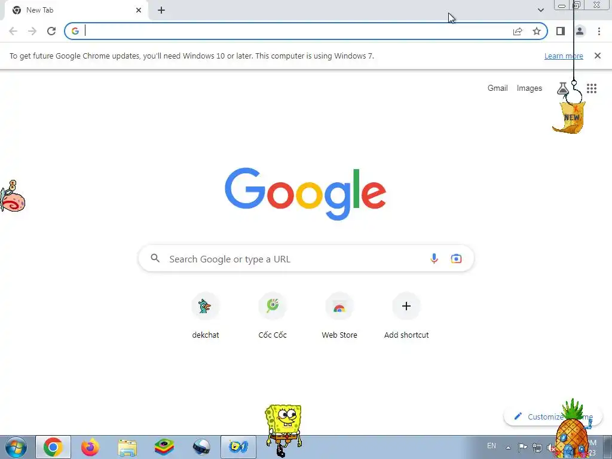Open Windows Explorer from the taskbar
Image resolution: width=612 pixels, height=459 pixels.
(127, 447)
